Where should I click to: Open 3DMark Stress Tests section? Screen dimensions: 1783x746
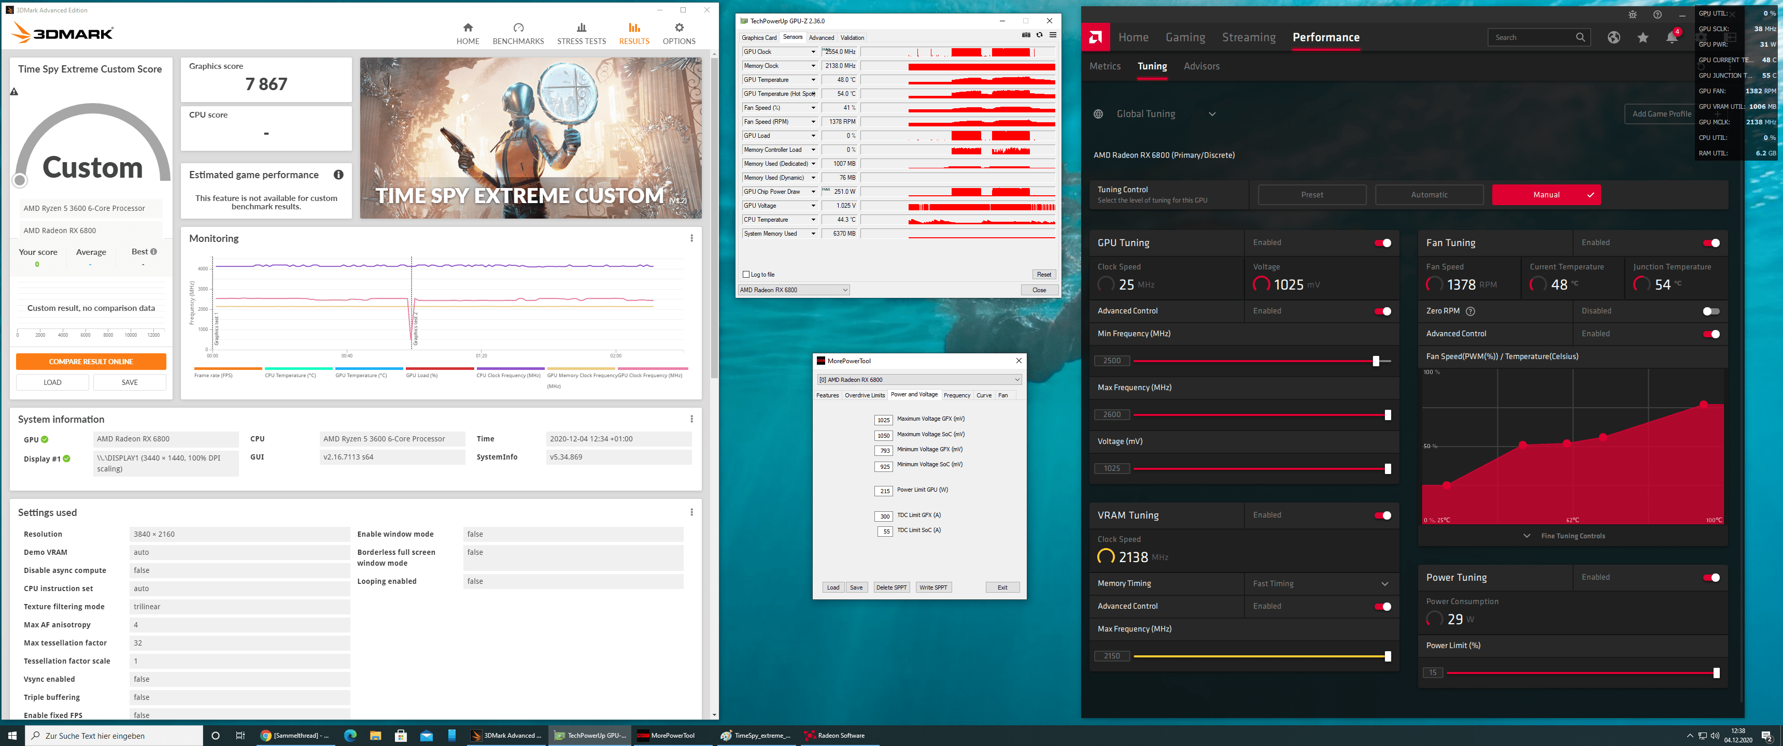pos(582,33)
